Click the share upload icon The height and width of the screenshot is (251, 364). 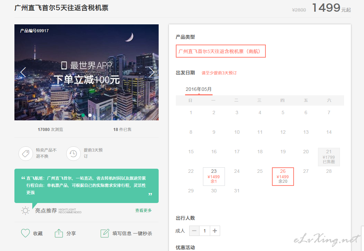click(59, 233)
